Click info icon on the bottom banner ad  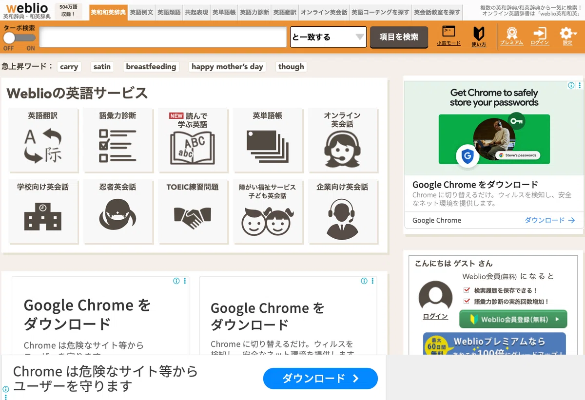pos(6,390)
